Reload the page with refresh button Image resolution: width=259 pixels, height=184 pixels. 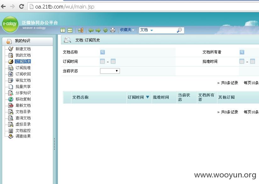tap(21, 7)
